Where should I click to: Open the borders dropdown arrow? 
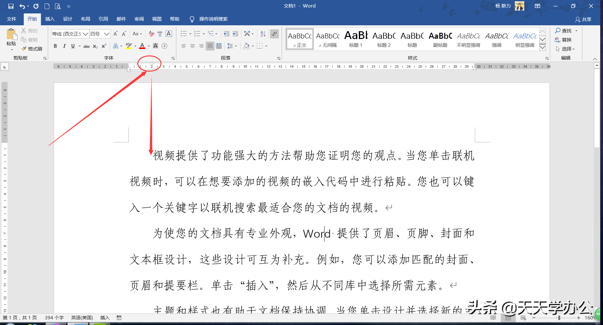(x=266, y=46)
